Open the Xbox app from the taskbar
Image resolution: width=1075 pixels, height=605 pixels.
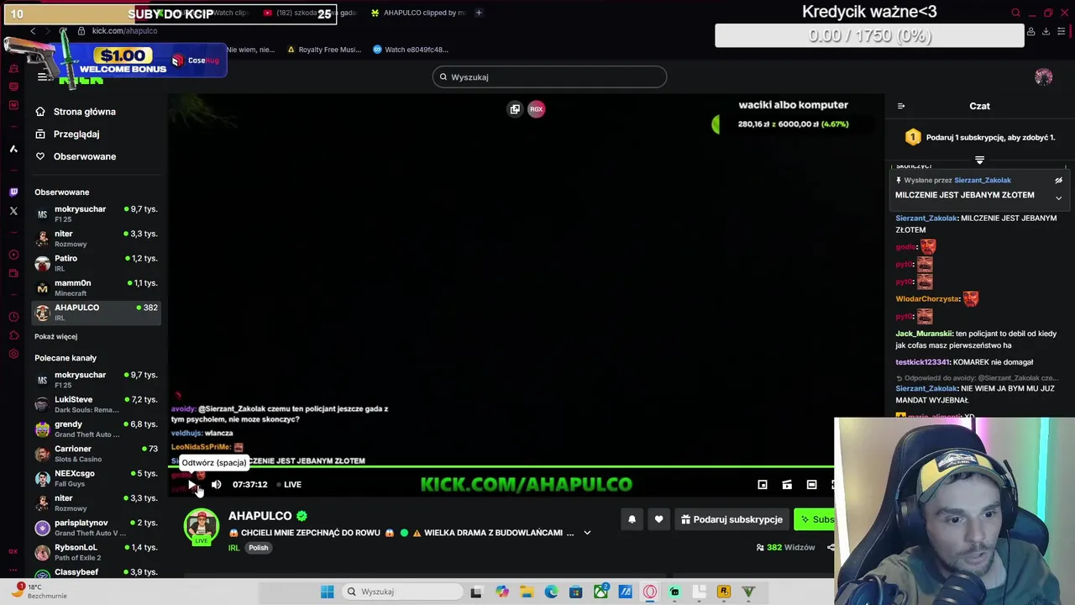coord(600,592)
